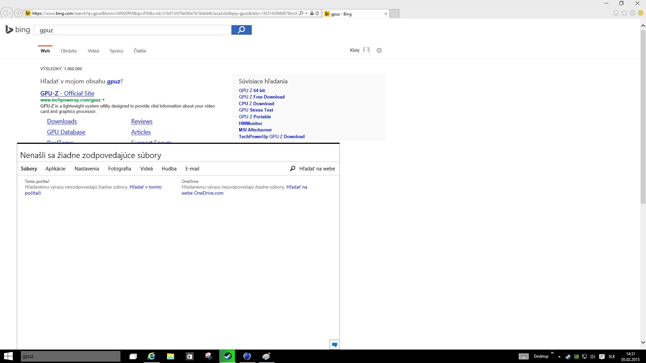Open a new blank tab
646x363 pixels.
[x=394, y=14]
